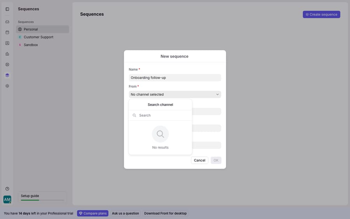Open the Analytics chart icon
Image resolution: width=350 pixels, height=219 pixels.
pyautogui.click(x=7, y=54)
